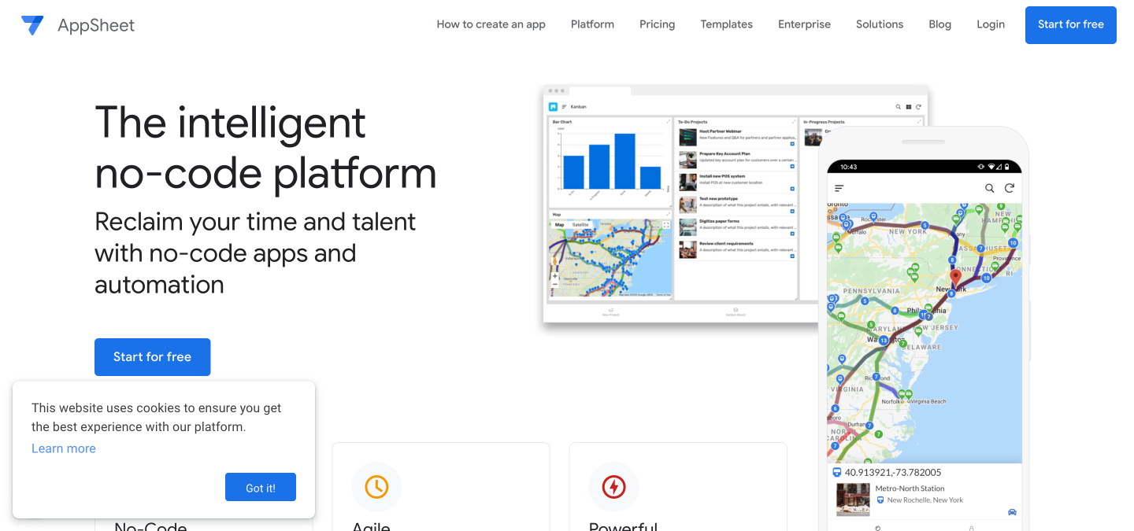Click the search icon in Kanban window
The height and width of the screenshot is (531, 1134).
(899, 106)
